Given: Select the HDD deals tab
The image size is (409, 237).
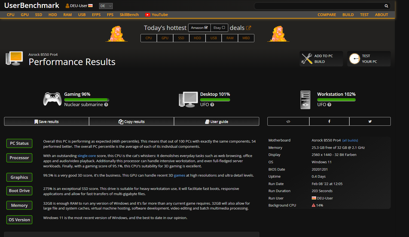Looking at the screenshot, I should coord(197,38).
